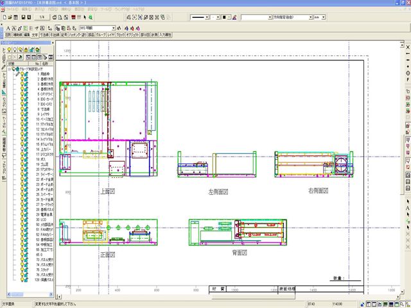Show hidden layer 16 上カバー via its bulb
The image size is (411, 308).
click(22, 150)
